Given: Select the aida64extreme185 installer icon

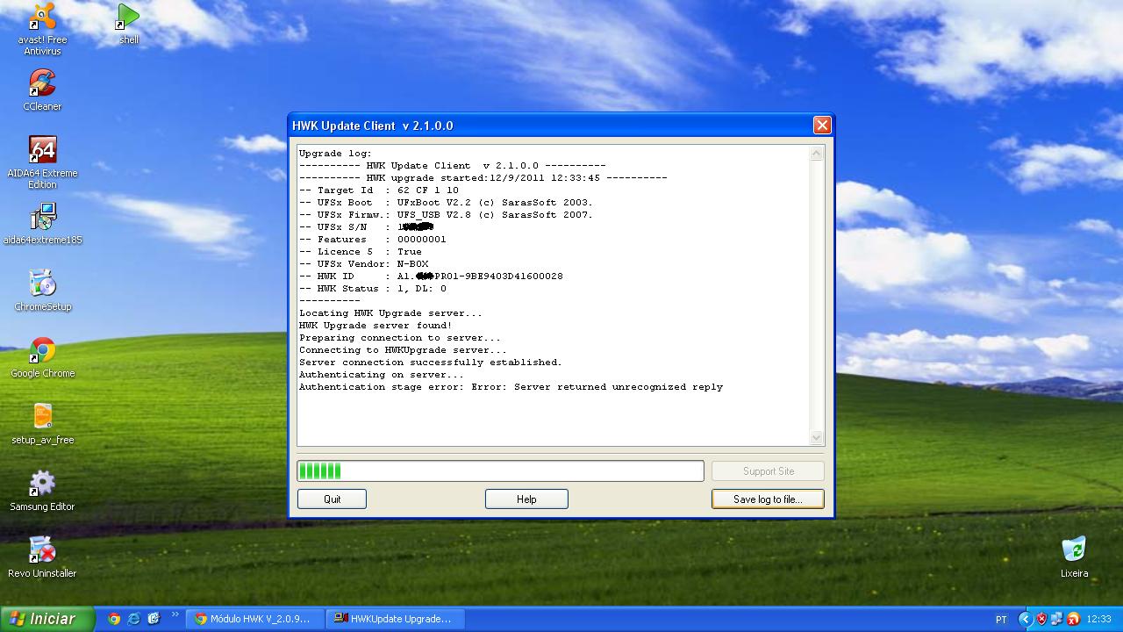Looking at the screenshot, I should pos(42,224).
